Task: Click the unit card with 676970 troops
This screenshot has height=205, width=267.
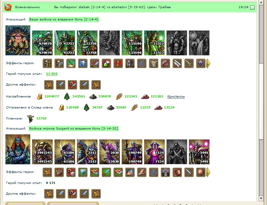Action: (42, 43)
